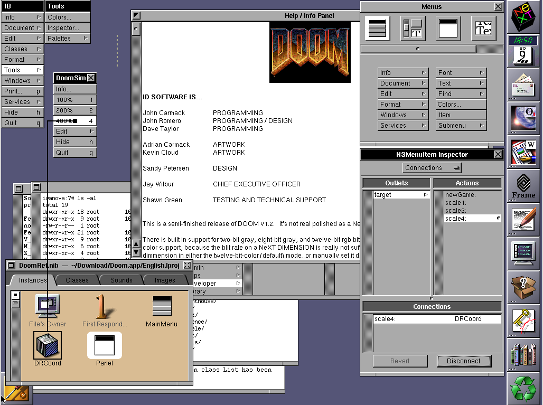
Task: Switch to the Classes tab
Action: click(77, 280)
